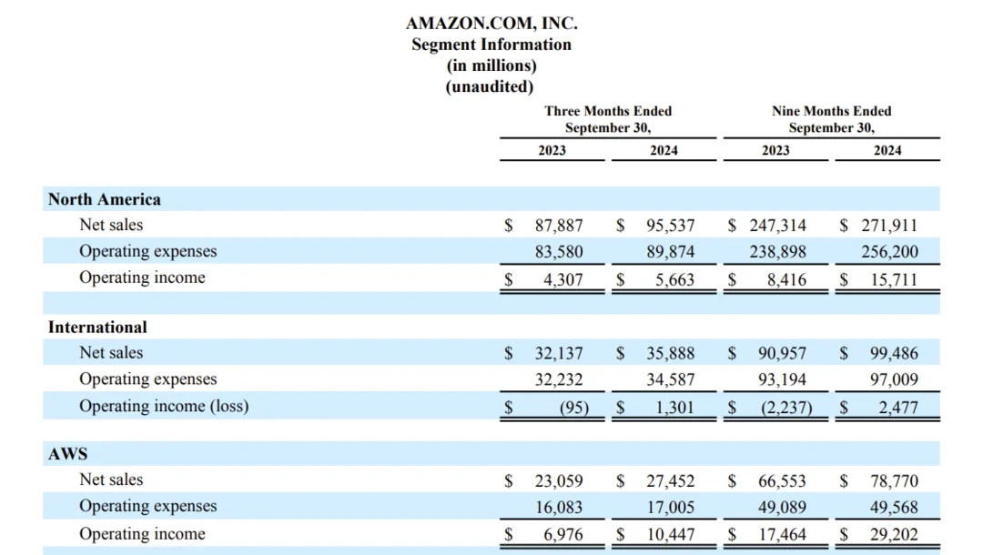This screenshot has height=555, width=983.
Task: Select AWS net sales value 27,452
Action: (x=670, y=480)
